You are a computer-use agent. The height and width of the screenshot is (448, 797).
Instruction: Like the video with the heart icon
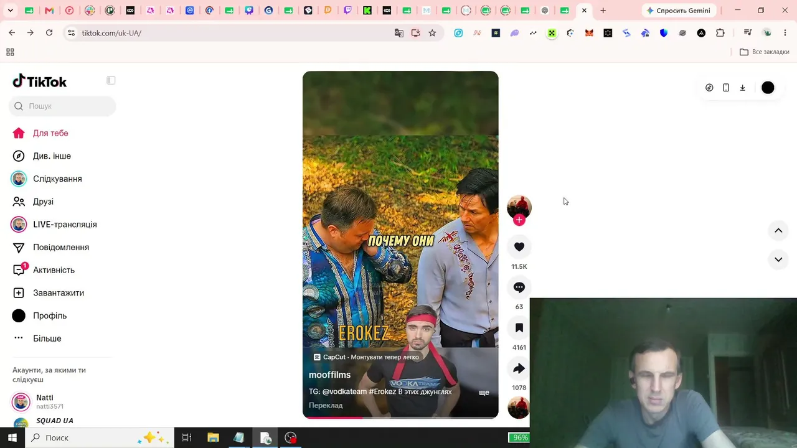tap(519, 247)
